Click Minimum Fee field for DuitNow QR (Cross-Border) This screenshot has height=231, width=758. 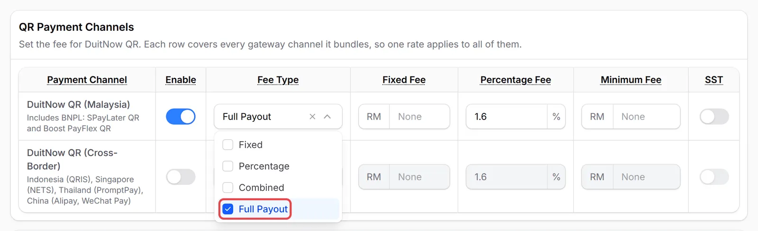click(646, 177)
